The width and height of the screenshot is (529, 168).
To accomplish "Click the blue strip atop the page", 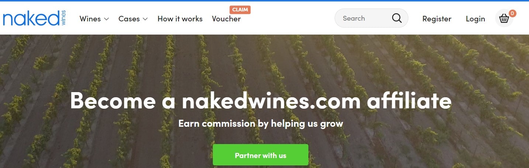I will click(x=264, y=1).
